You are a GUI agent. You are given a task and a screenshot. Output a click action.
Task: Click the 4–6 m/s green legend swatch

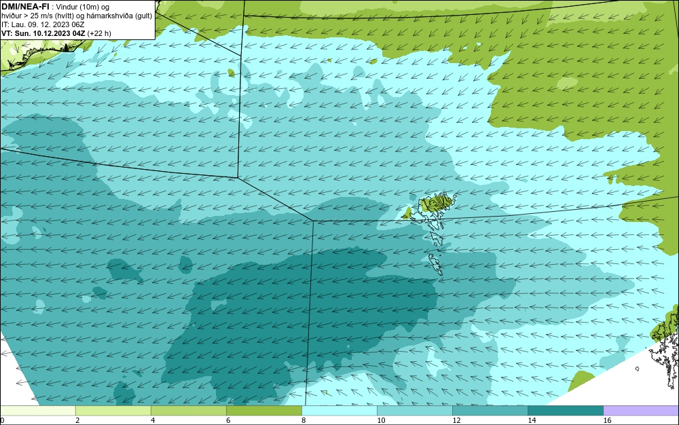coord(188,411)
